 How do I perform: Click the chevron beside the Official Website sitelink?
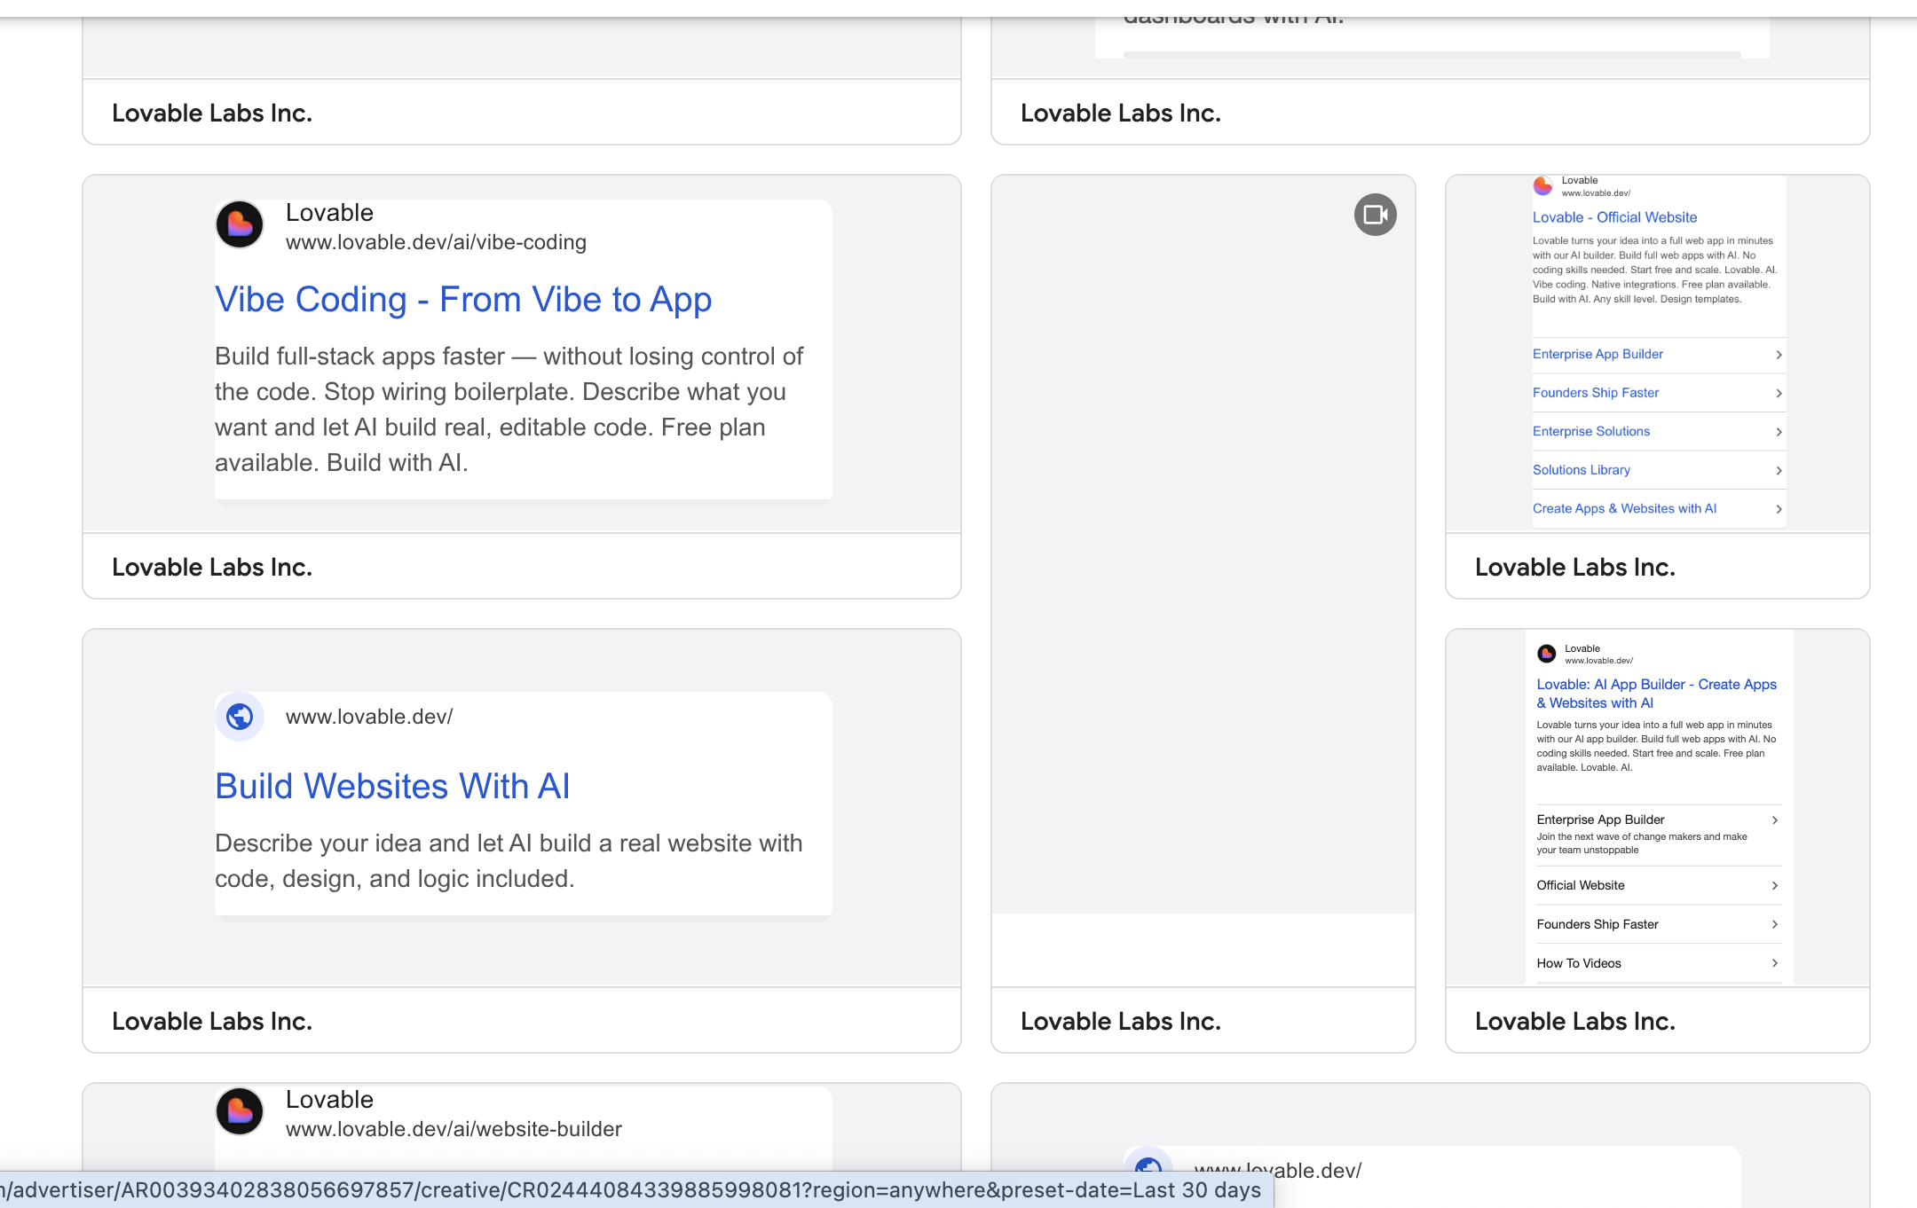(1775, 886)
